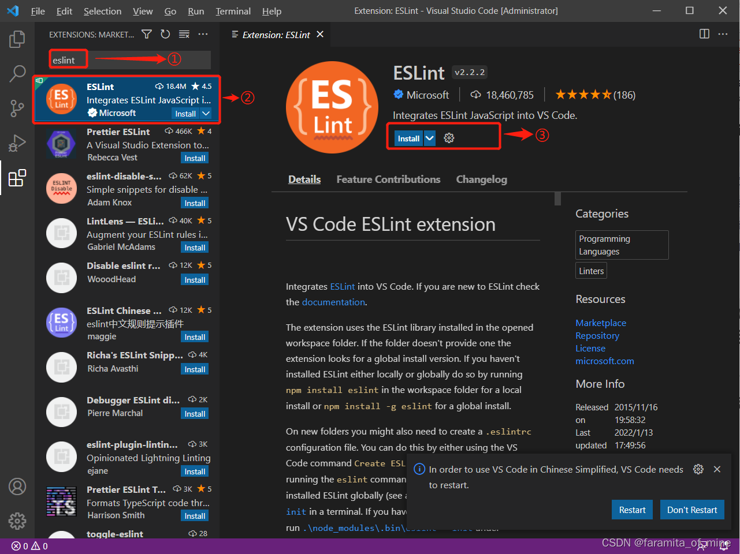Install LintLens by Gabriel McAdams
This screenshot has width=740, height=554.
tap(195, 248)
